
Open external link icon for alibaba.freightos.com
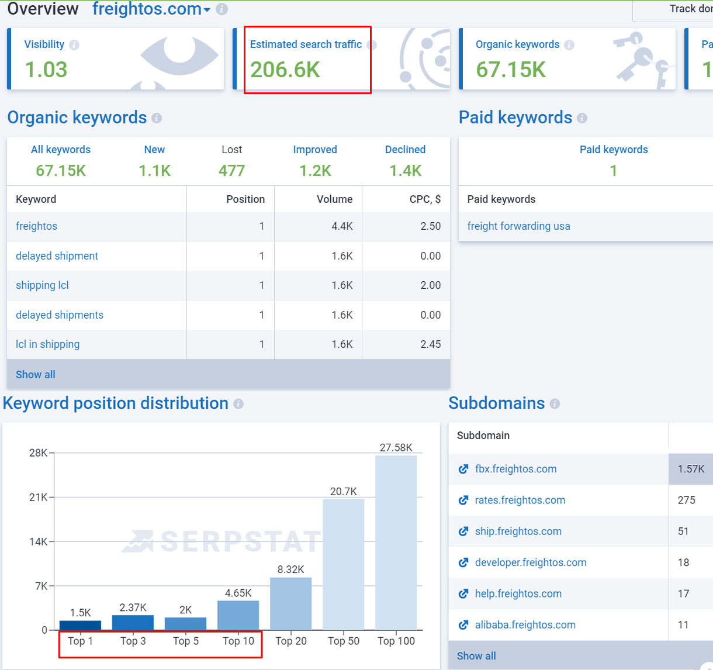pos(463,625)
